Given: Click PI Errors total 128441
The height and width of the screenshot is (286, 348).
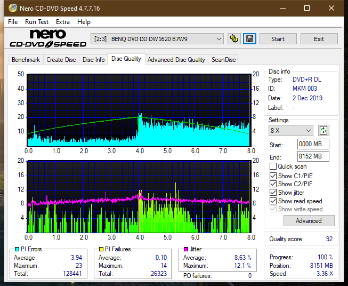Looking at the screenshot, I should pos(72,274).
